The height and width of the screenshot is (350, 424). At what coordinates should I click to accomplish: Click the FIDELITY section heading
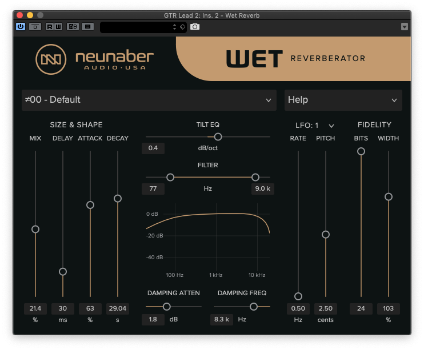pyautogui.click(x=374, y=125)
